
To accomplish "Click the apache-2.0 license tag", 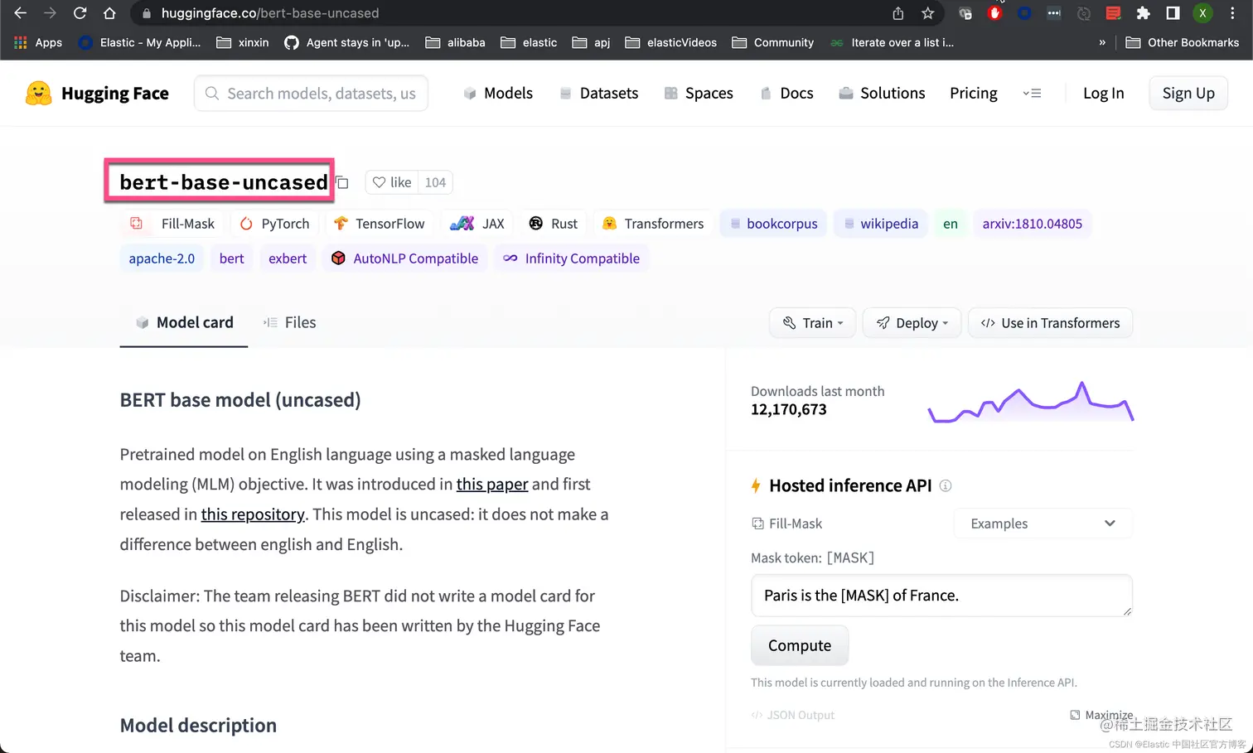I will (162, 258).
